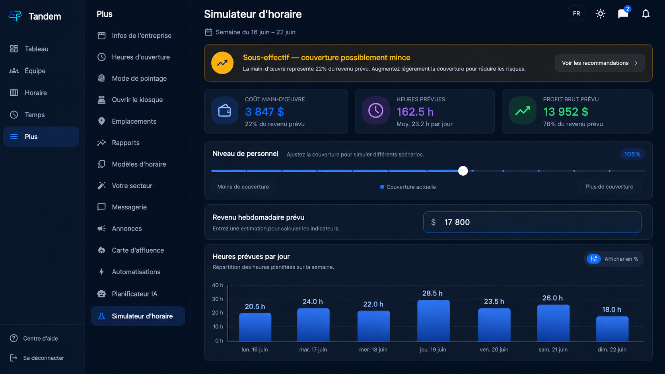Click the Temps clock icon
665x374 pixels.
[14, 114]
